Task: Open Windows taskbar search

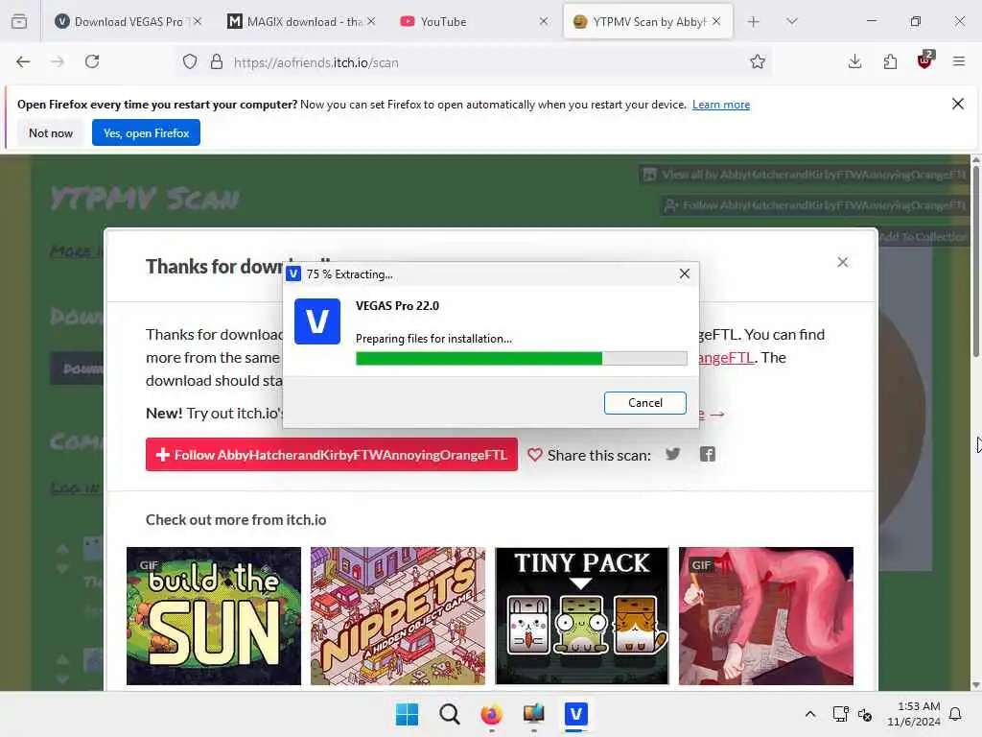Action: click(449, 714)
